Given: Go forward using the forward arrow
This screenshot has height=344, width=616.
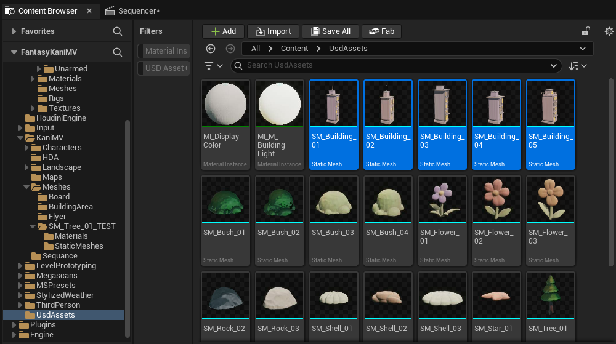Looking at the screenshot, I should [230, 49].
